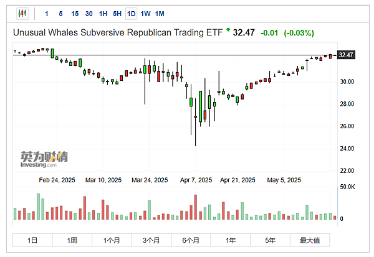Set range to 3个月

point(151,240)
